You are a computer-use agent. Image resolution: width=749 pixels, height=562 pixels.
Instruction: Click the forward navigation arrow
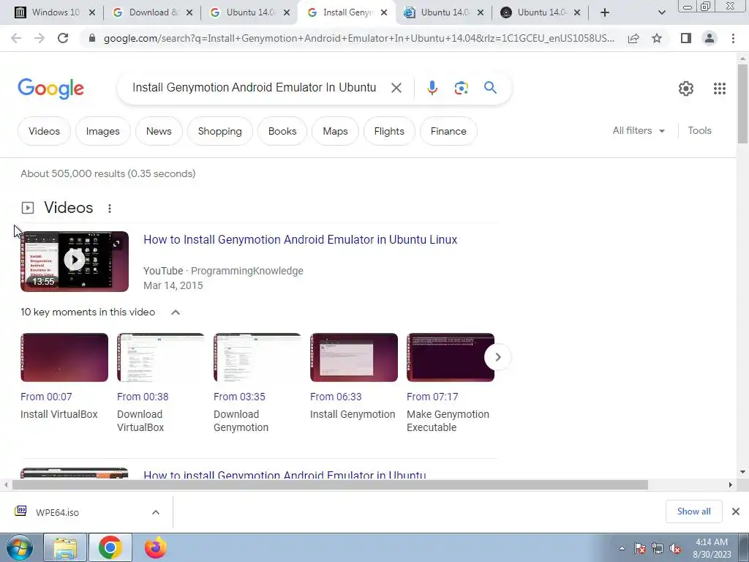click(x=39, y=38)
